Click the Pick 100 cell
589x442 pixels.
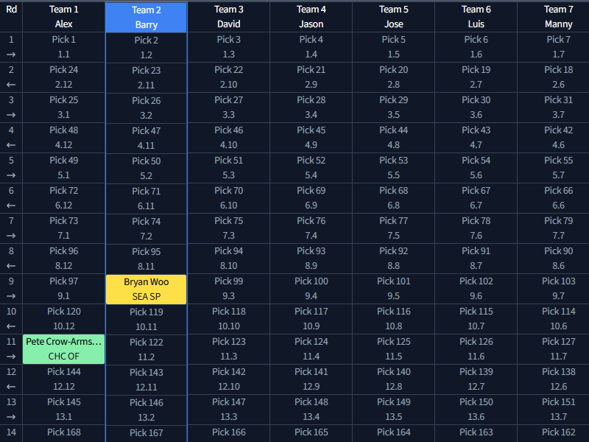pyautogui.click(x=311, y=289)
